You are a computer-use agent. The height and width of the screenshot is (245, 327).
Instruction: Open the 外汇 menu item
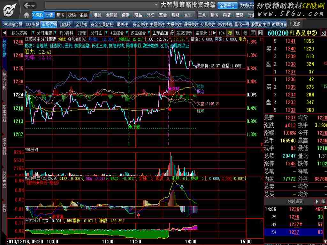click(x=150, y=15)
